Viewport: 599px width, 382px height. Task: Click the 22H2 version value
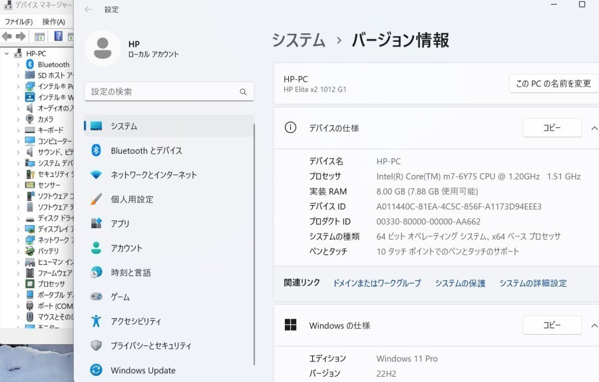(x=386, y=373)
